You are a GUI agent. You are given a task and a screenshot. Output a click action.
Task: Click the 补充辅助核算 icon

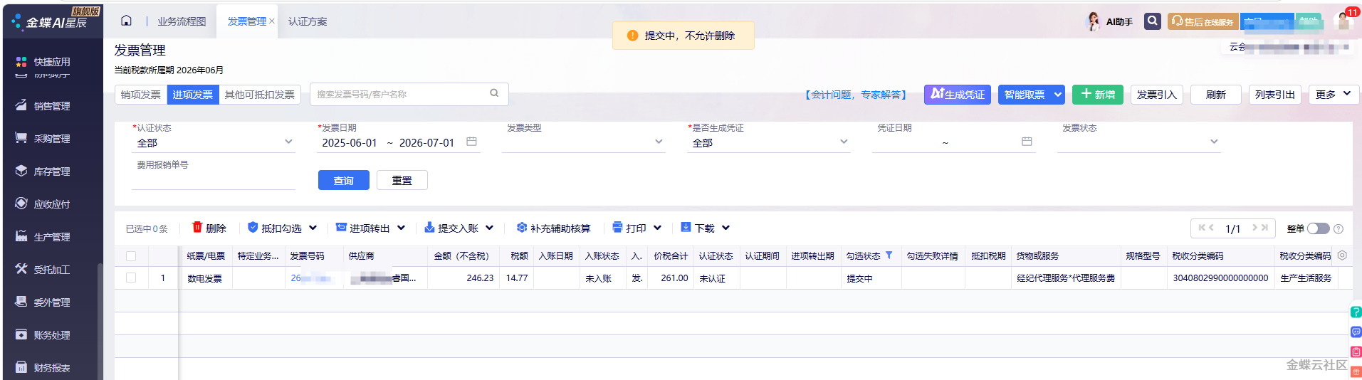pyautogui.click(x=522, y=227)
